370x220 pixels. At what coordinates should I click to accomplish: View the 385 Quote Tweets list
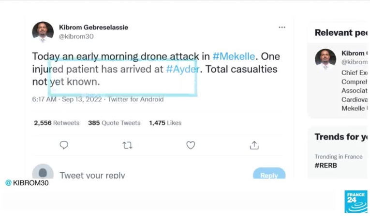[x=114, y=123]
